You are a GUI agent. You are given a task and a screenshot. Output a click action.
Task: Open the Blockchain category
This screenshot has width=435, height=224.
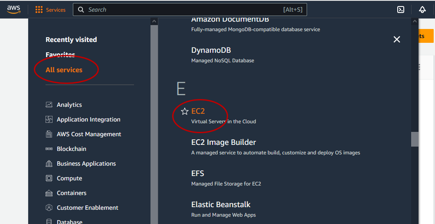[x=72, y=149]
